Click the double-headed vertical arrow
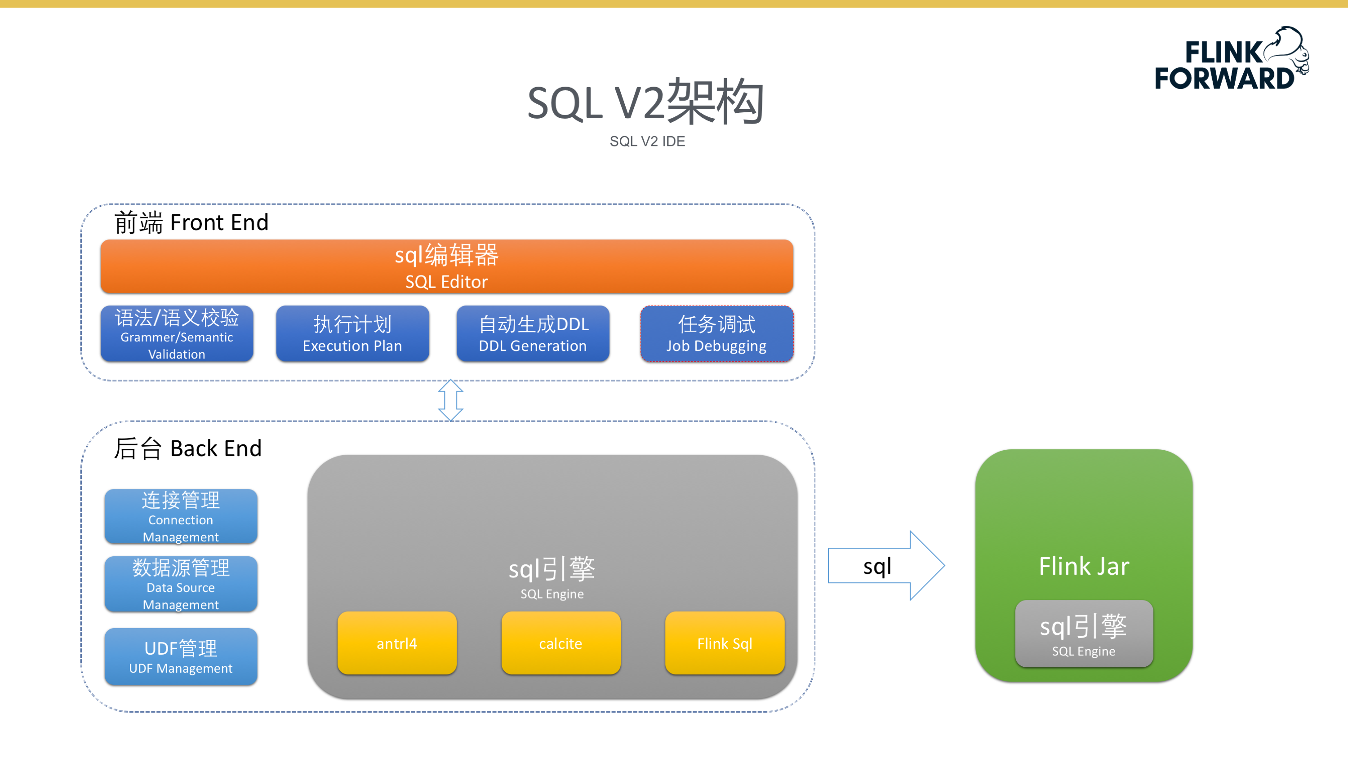Viewport: 1348px width, 758px height. (x=450, y=400)
